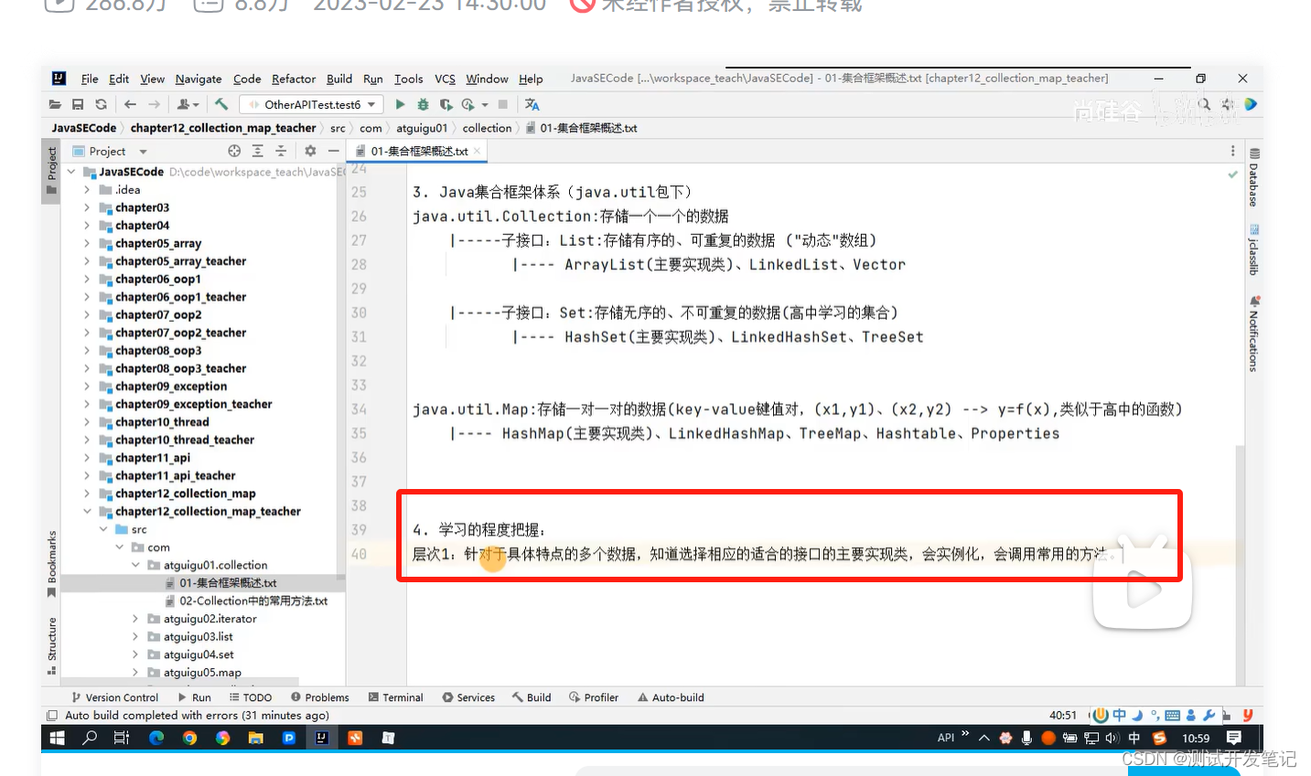Click the Select Opened File target icon
This screenshot has height=776, width=1311.
pos(234,151)
